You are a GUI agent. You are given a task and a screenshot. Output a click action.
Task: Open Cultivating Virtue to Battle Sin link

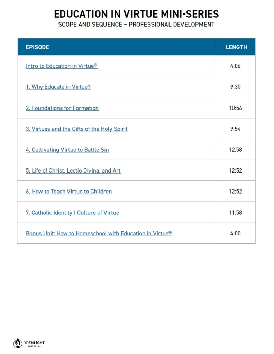click(x=67, y=150)
